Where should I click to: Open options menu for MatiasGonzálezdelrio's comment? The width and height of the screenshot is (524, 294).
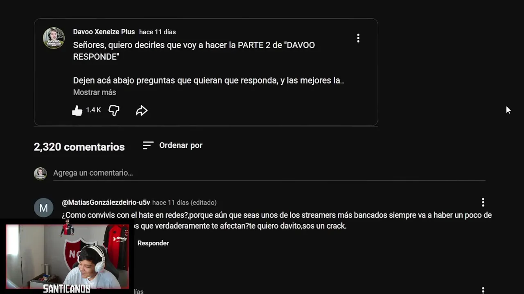[483, 202]
